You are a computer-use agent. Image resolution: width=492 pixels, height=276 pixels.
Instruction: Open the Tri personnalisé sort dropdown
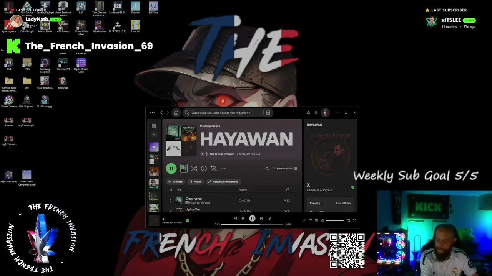coord(285,168)
